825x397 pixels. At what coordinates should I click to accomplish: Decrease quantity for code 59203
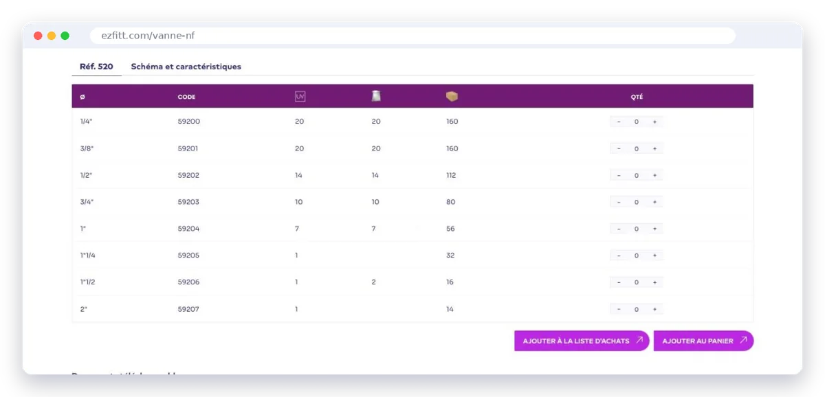619,202
